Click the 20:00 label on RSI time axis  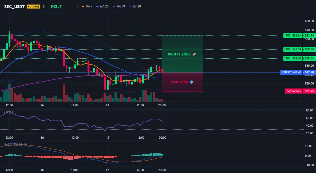click(x=163, y=138)
